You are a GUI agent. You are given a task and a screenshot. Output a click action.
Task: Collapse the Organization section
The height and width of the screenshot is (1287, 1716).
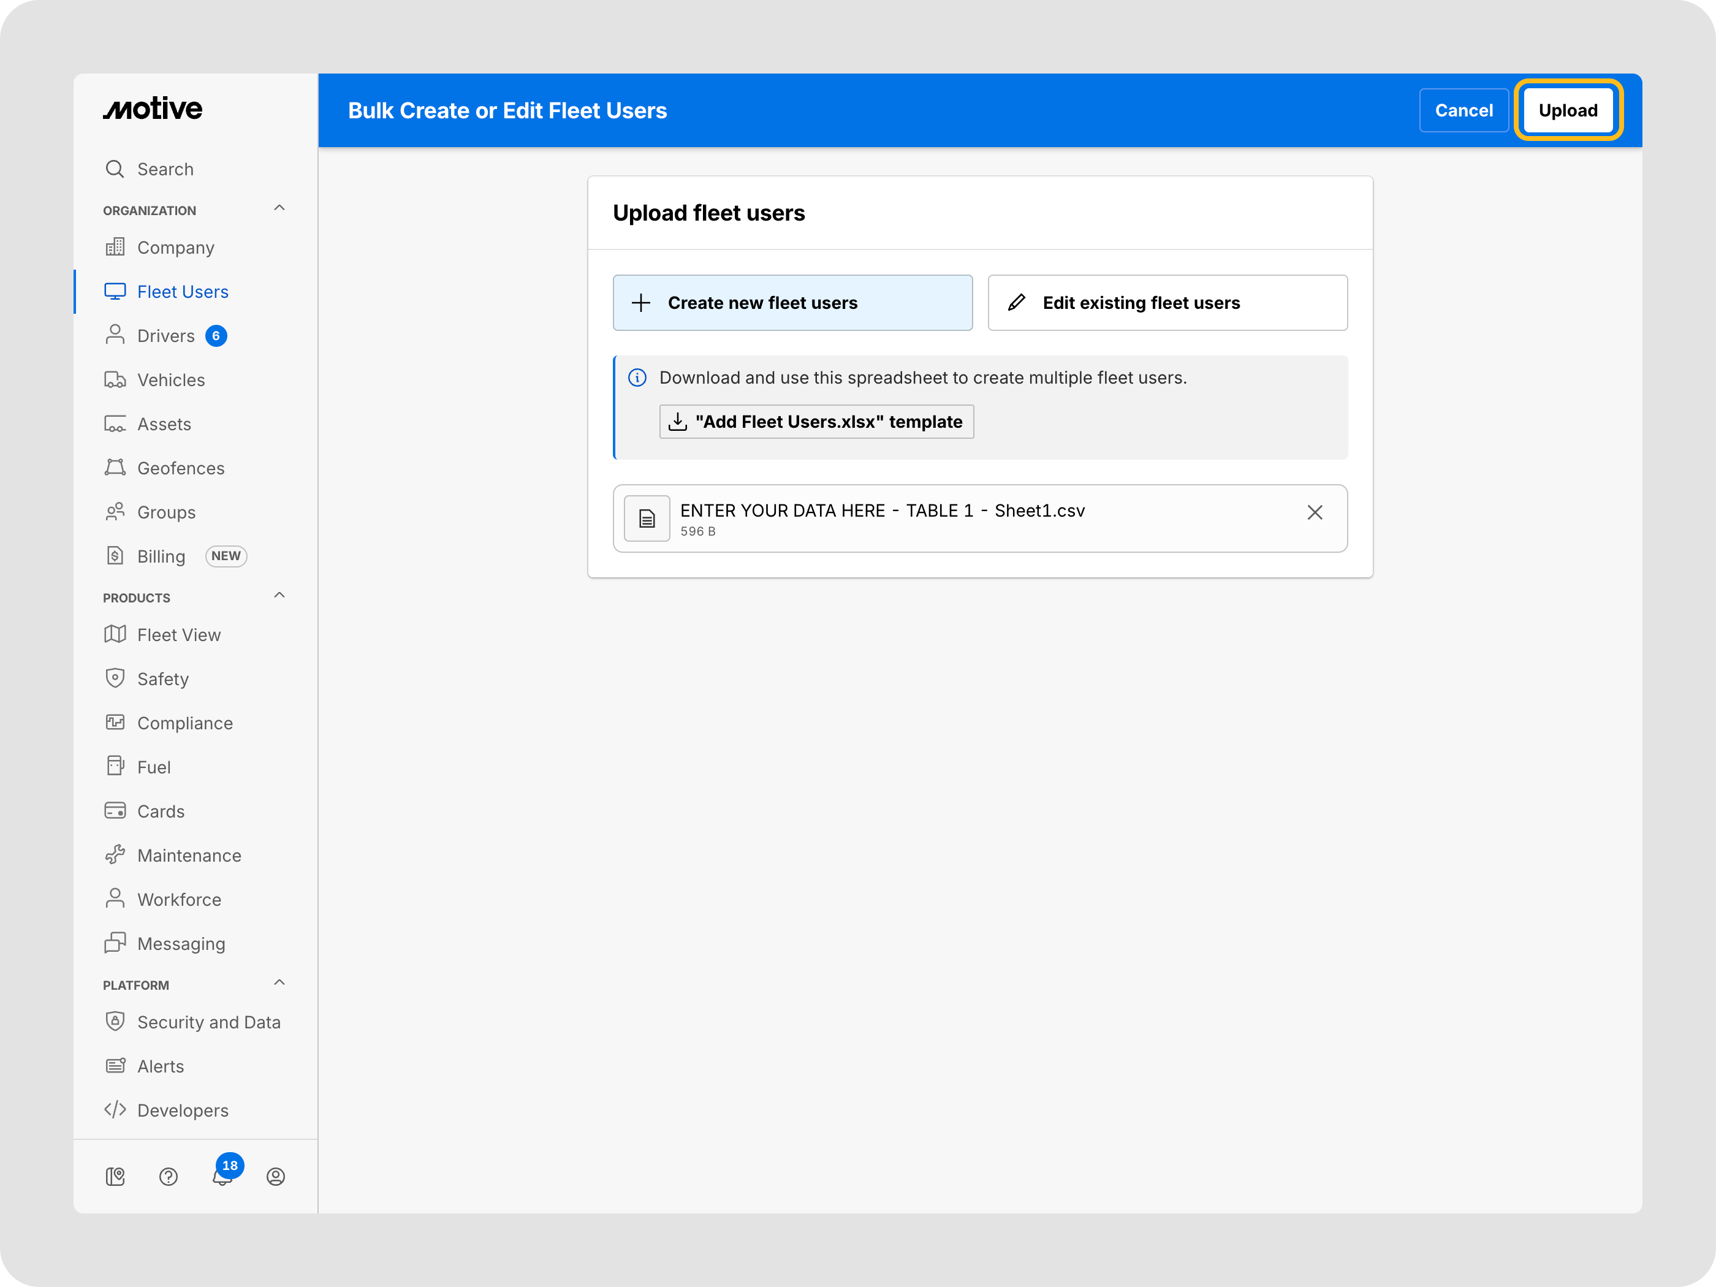(x=279, y=209)
